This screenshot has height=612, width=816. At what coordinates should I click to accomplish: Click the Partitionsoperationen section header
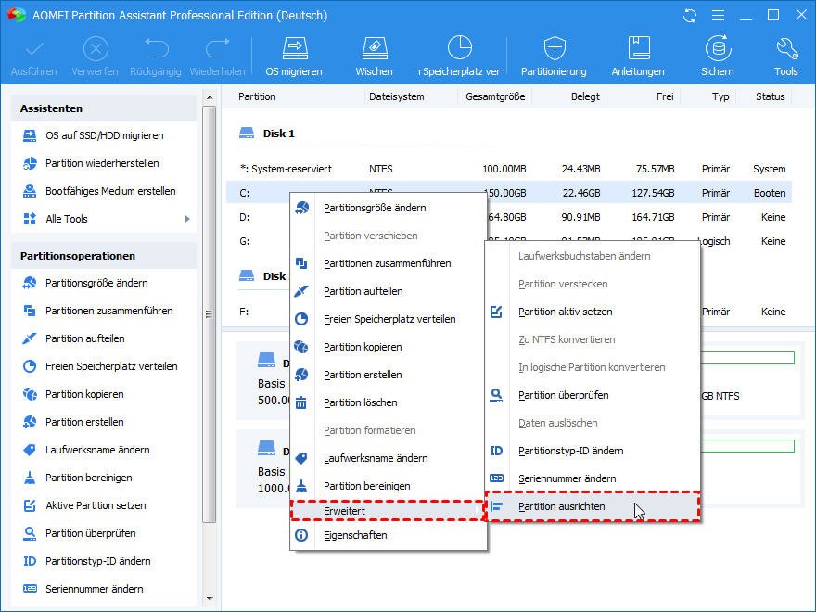(x=104, y=256)
